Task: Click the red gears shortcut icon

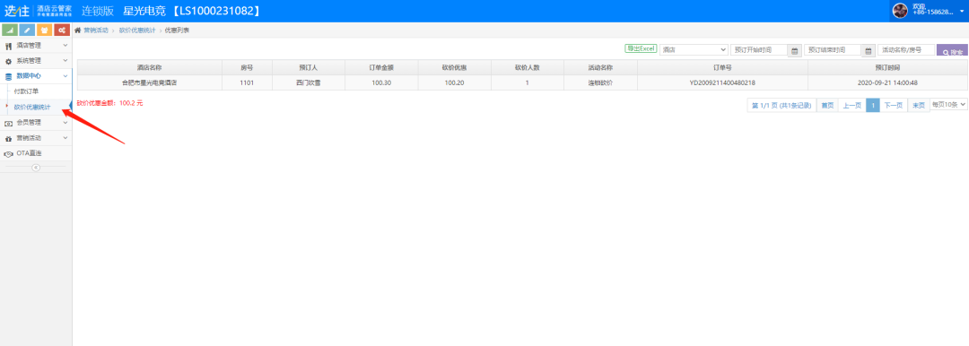Action: tap(62, 30)
